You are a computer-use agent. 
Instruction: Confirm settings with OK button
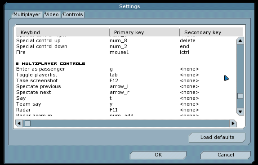click(158, 155)
